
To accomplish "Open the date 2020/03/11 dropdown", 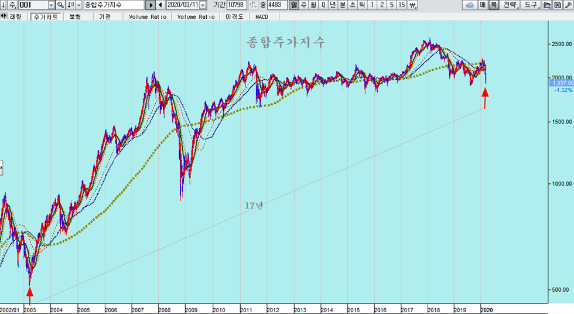I will pyautogui.click(x=203, y=5).
